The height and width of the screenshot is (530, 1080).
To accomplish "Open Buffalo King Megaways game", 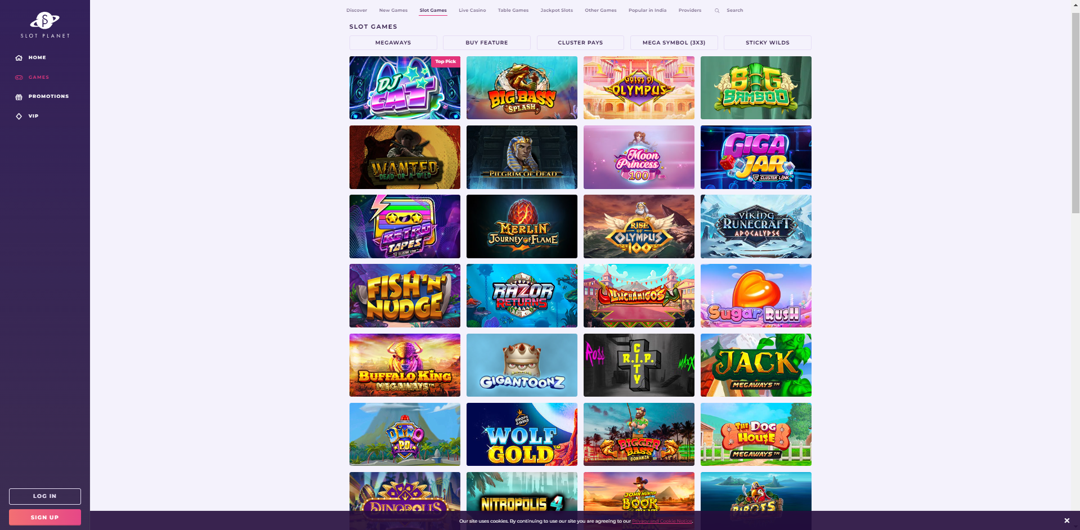I will coord(405,365).
